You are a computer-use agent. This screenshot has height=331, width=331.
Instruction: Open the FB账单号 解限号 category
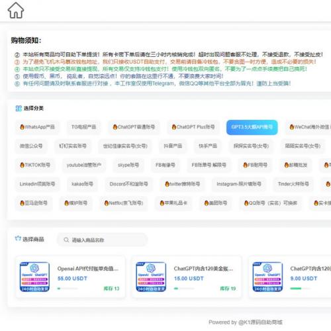point(209,165)
